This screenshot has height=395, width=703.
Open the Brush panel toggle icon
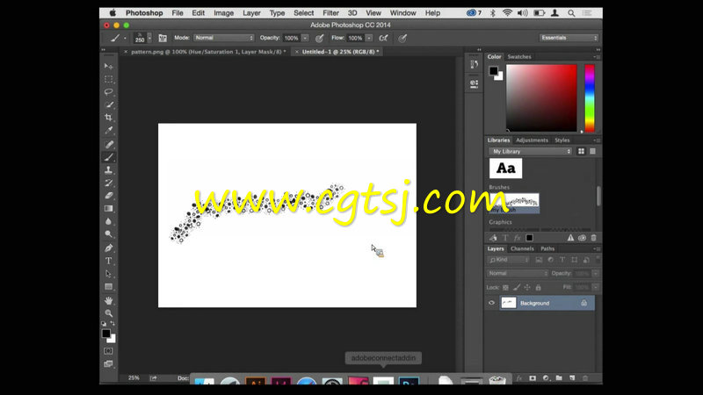(163, 39)
